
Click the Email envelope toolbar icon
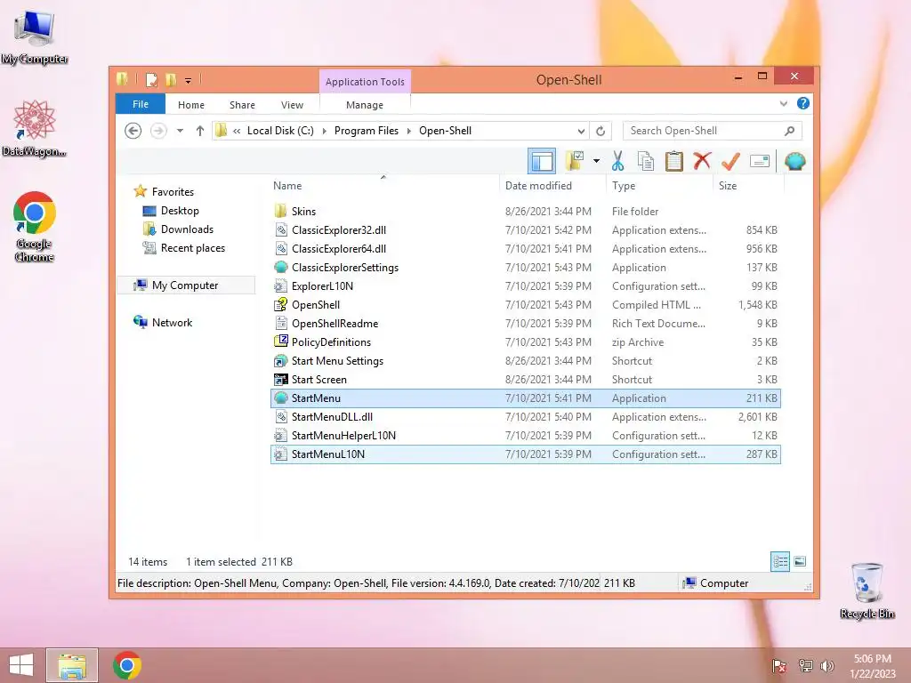tap(760, 161)
